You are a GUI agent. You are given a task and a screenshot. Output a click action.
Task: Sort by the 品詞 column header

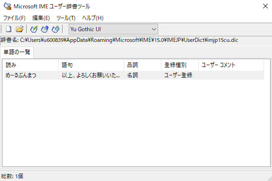(x=143, y=65)
